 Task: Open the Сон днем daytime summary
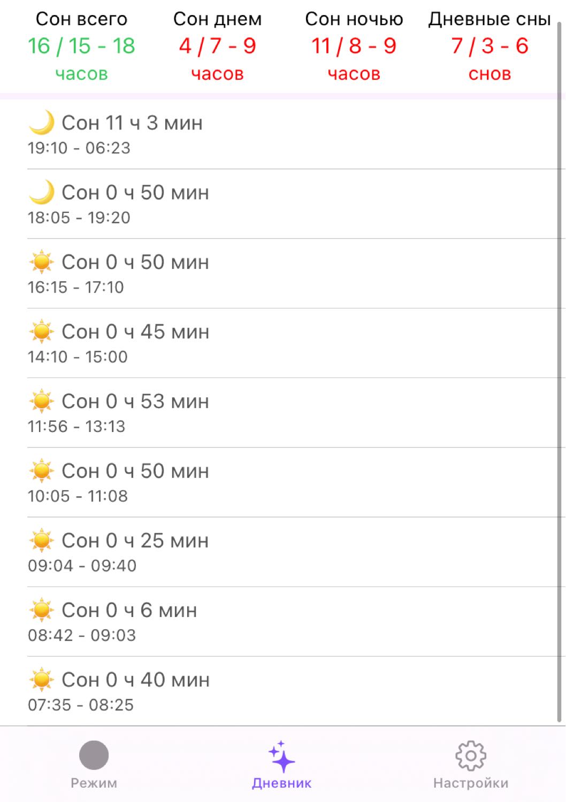point(217,46)
